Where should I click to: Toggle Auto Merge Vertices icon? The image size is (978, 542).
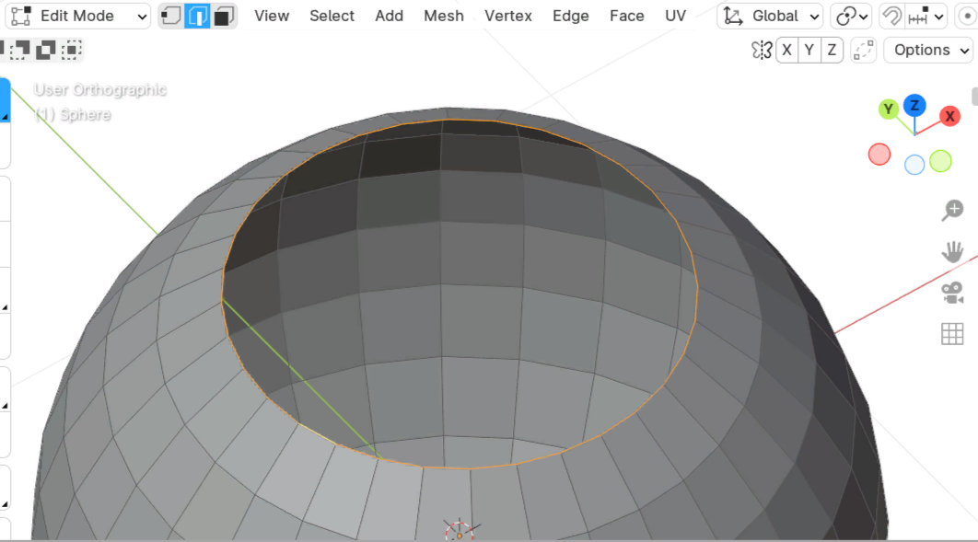(x=863, y=51)
